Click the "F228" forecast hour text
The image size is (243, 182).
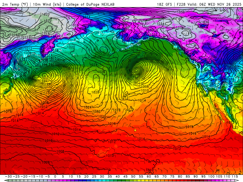181,4
